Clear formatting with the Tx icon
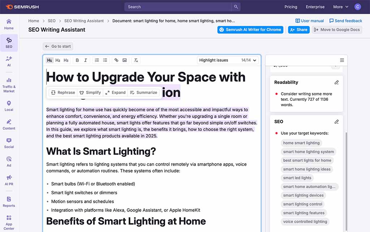Viewport: 370px width, 232px height. click(136, 60)
